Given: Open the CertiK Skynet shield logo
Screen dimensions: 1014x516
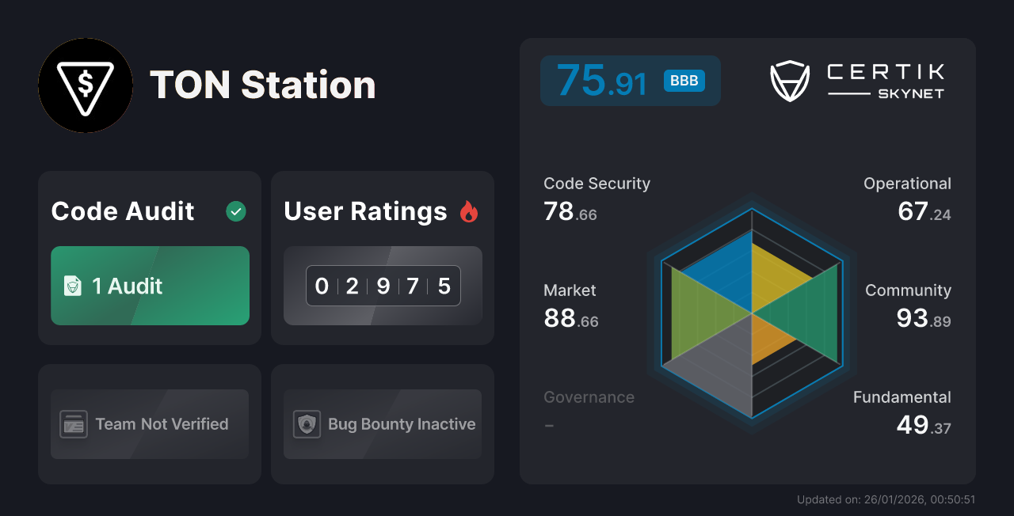Looking at the screenshot, I should pyautogui.click(x=789, y=79).
